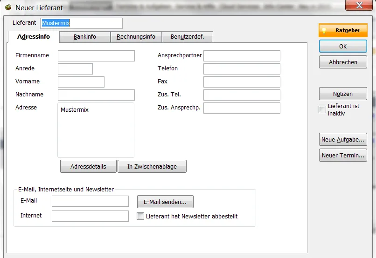
Task: Open the Benutzerdef. tab
Action: coord(188,37)
